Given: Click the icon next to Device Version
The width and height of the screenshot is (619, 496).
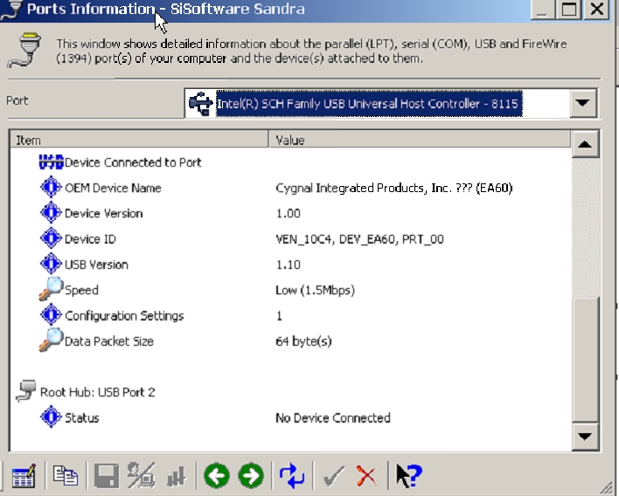Looking at the screenshot, I should 51,213.
